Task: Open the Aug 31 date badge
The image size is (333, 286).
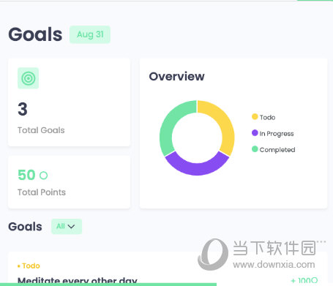Action: [x=90, y=34]
